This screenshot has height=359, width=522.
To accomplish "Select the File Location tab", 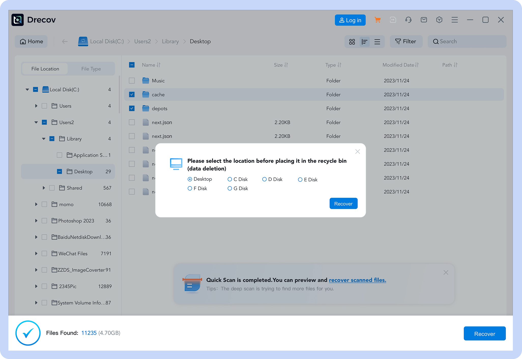I will pyautogui.click(x=45, y=69).
